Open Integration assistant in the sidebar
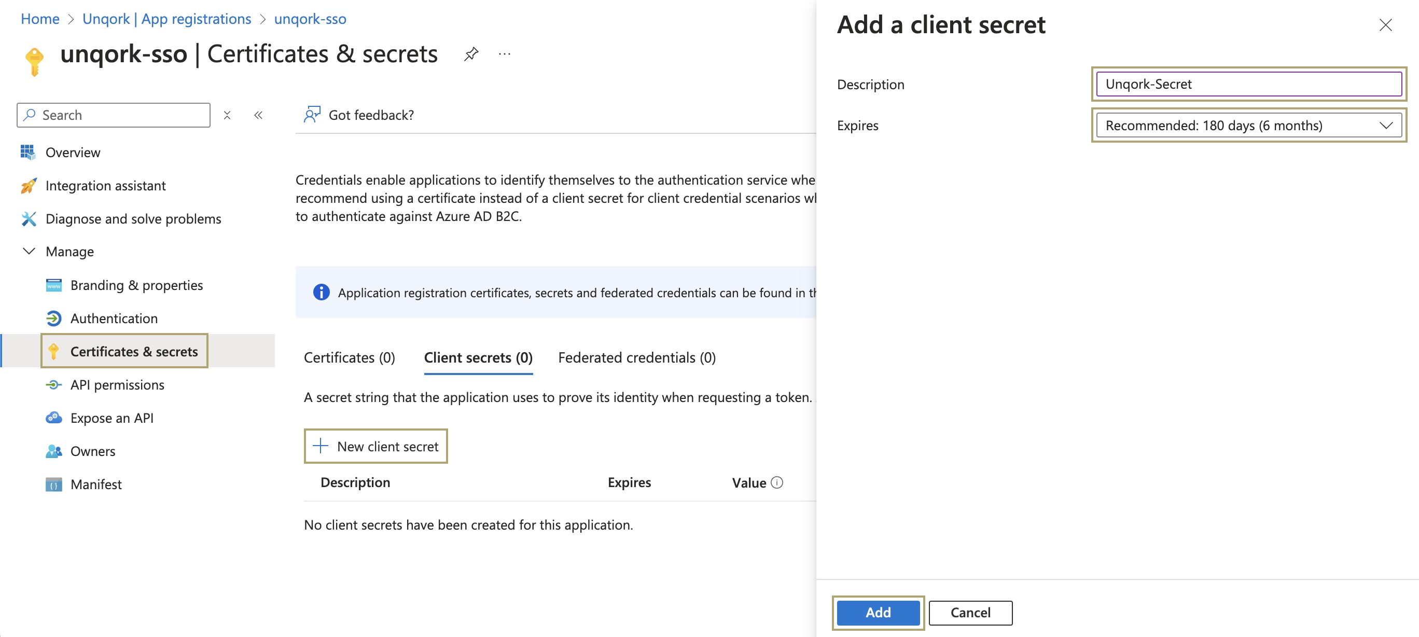The width and height of the screenshot is (1419, 637). click(x=105, y=186)
